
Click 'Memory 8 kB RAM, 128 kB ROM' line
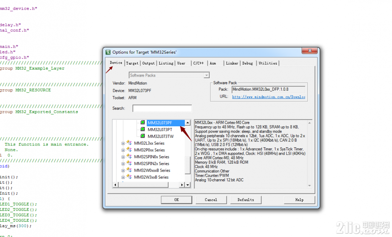coord(221,162)
